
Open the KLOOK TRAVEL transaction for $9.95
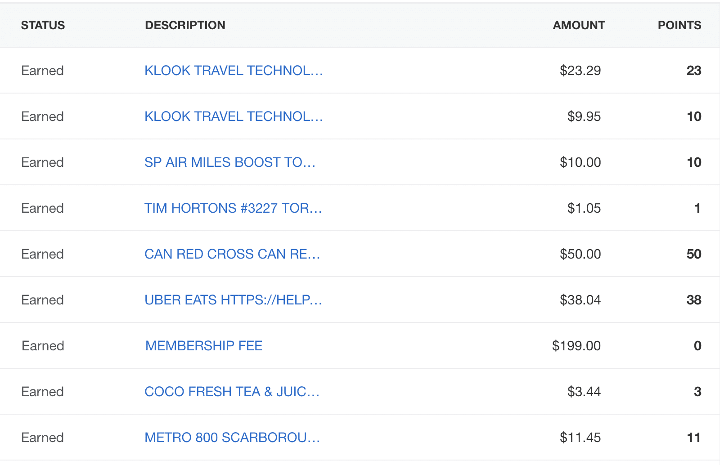click(234, 116)
